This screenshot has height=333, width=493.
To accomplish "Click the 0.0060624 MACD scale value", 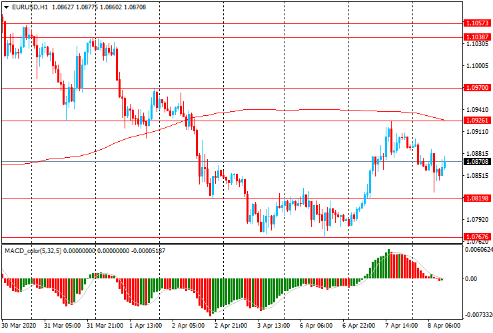I will 478,249.
